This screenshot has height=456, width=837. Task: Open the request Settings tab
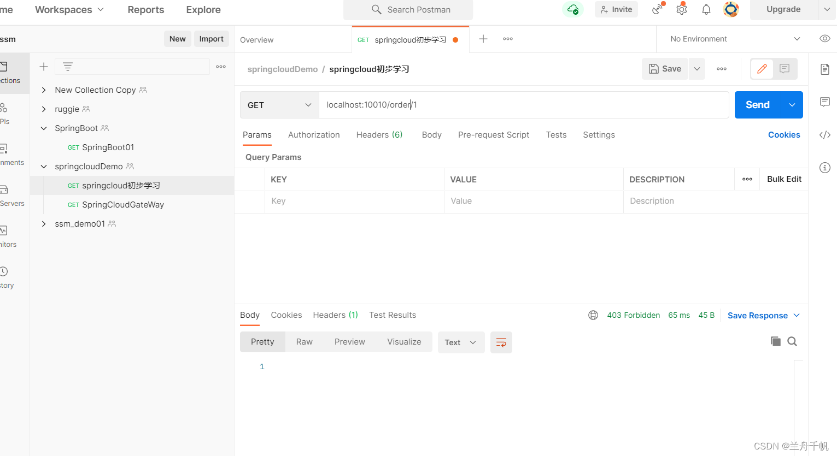(x=599, y=135)
